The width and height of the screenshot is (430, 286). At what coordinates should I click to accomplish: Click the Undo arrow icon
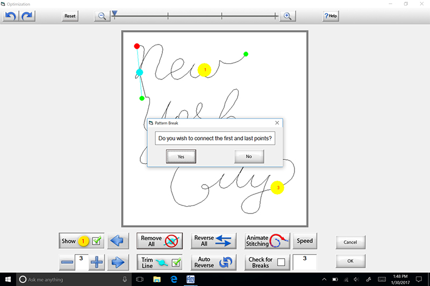coord(10,16)
